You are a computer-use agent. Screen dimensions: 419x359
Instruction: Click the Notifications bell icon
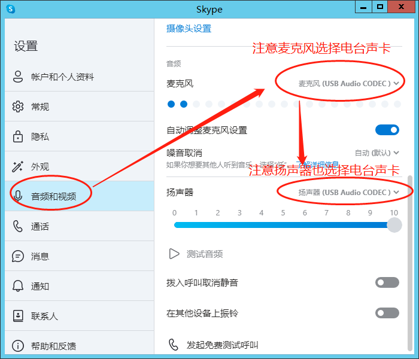click(x=18, y=286)
